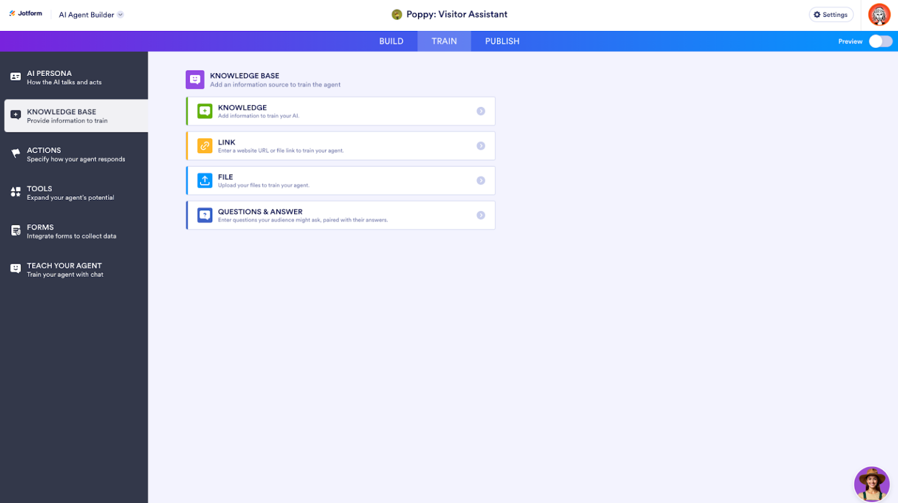Click the Tools sidebar icon
The image size is (898, 503).
click(x=14, y=192)
